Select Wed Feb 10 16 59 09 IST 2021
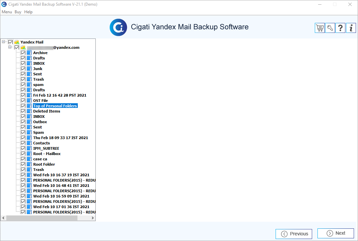Screen dimensions: 358x241 (61, 196)
